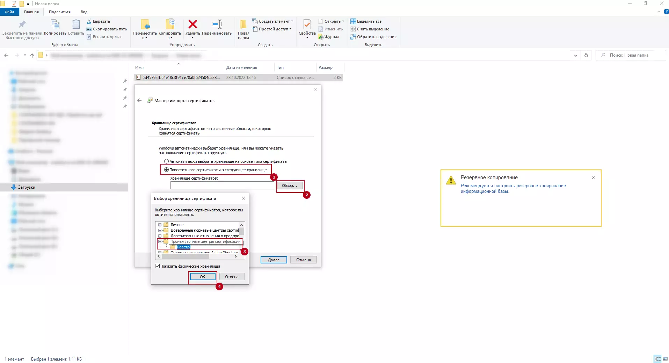This screenshot has height=363, width=669.
Task: Show recent locations dropdown
Action: (25, 55)
